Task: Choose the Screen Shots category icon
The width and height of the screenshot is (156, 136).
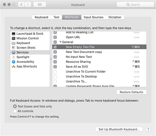Action: coord(13,48)
